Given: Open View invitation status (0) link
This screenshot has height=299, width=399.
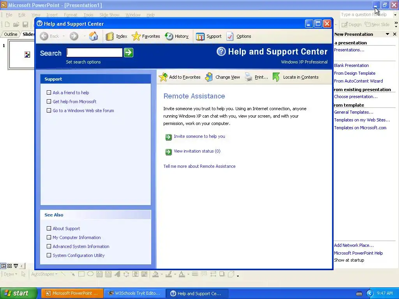Looking at the screenshot, I should (x=197, y=151).
